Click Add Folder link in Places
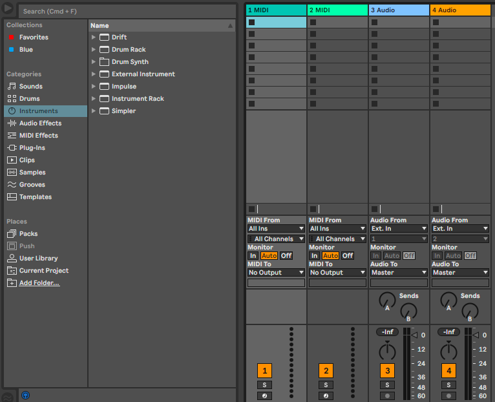This screenshot has width=495, height=402. click(x=39, y=283)
